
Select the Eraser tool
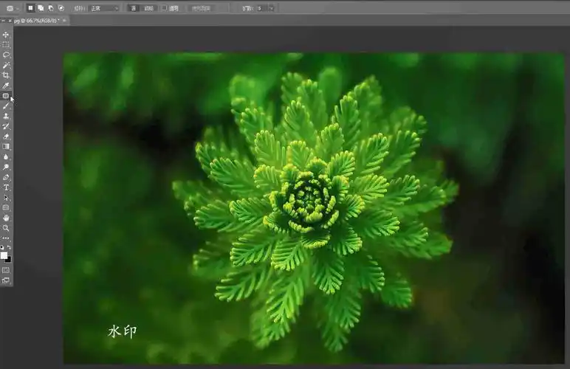(x=6, y=137)
